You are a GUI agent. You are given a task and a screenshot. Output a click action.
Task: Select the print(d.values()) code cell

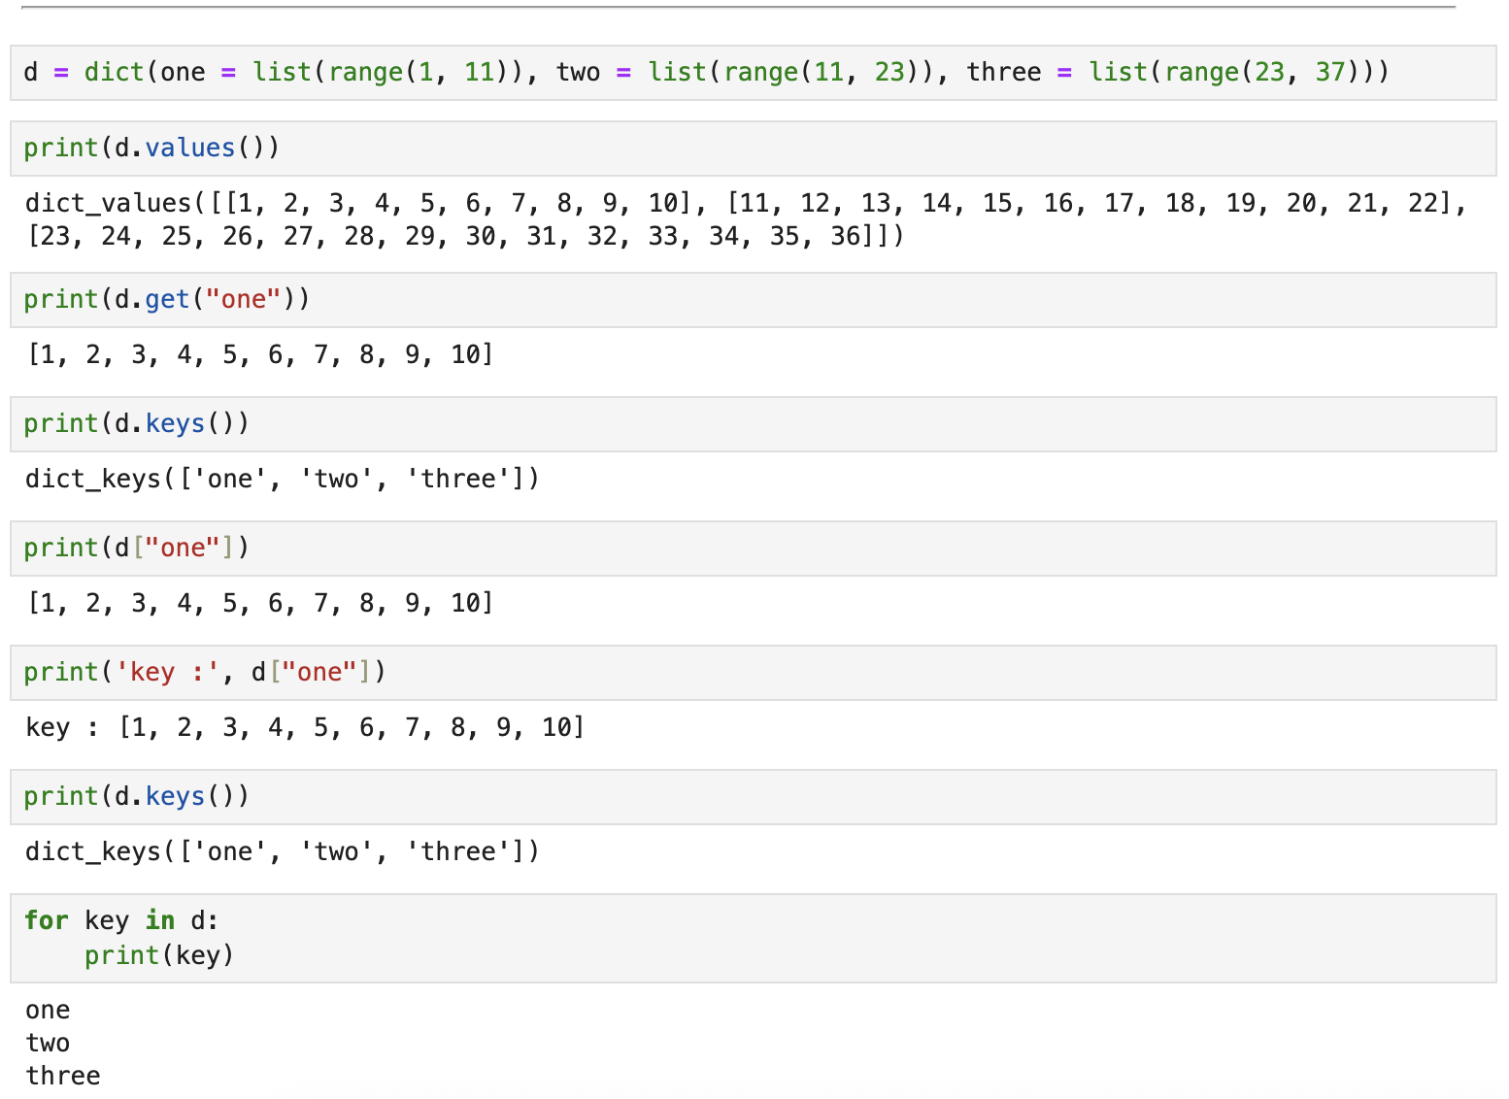pyautogui.click(x=754, y=149)
